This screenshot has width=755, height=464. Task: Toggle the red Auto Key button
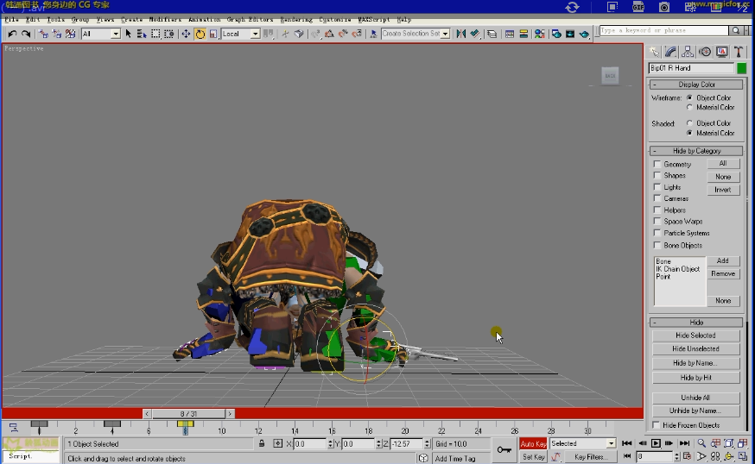click(533, 444)
